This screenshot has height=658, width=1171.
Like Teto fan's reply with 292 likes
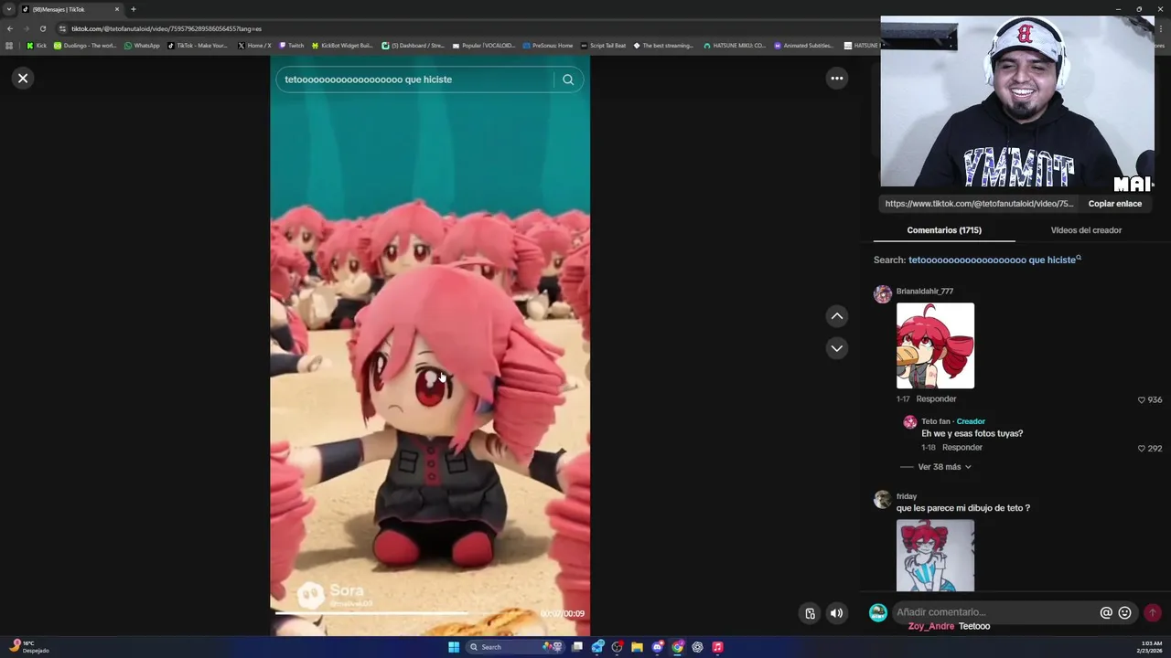coord(1142,449)
